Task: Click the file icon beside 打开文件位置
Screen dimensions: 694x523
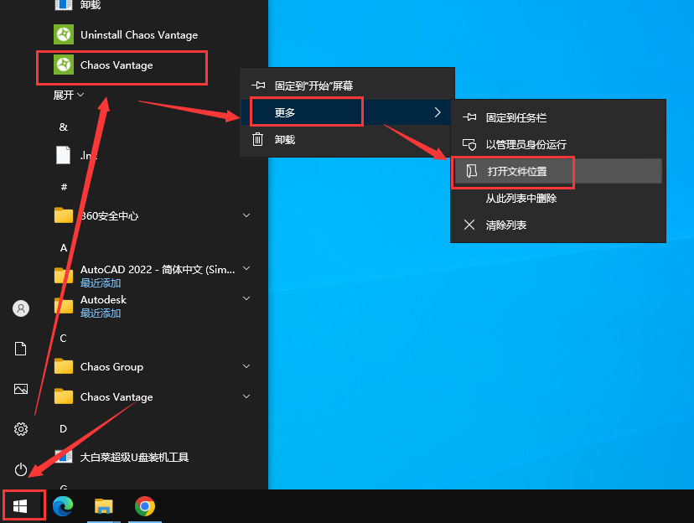Action: coord(472,171)
